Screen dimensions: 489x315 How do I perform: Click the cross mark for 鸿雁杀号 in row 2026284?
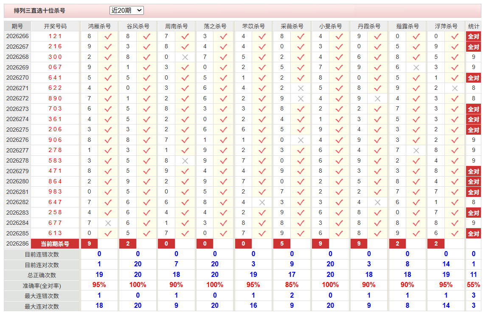pos(108,223)
